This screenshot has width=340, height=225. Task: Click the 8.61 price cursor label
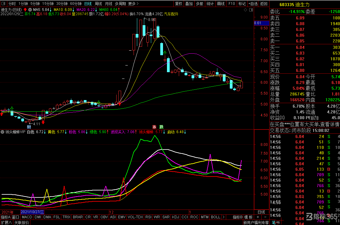pyautogui.click(x=261, y=23)
